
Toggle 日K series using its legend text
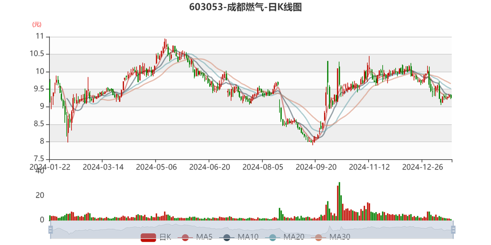[164, 238]
